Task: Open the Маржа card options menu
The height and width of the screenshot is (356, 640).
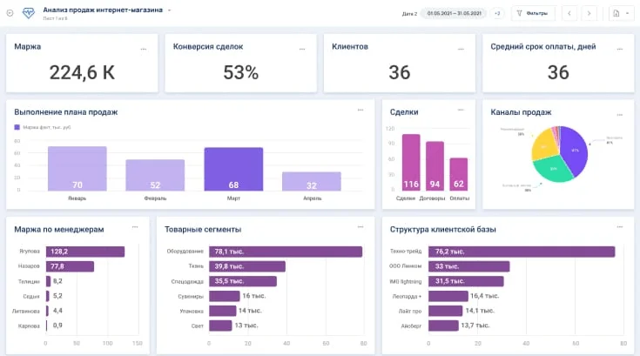Action: tap(144, 49)
